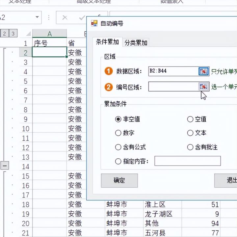Switch to the 条件累加 tab
The image size is (237, 237).
pos(107,42)
